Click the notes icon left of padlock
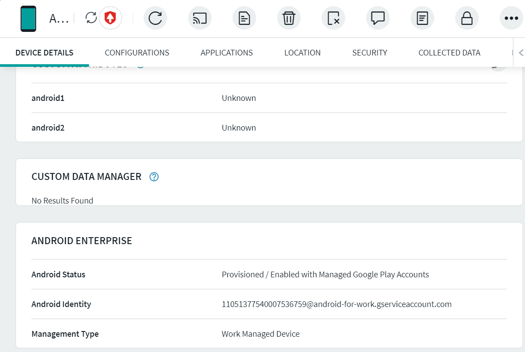The height and width of the screenshot is (352, 525). [422, 18]
